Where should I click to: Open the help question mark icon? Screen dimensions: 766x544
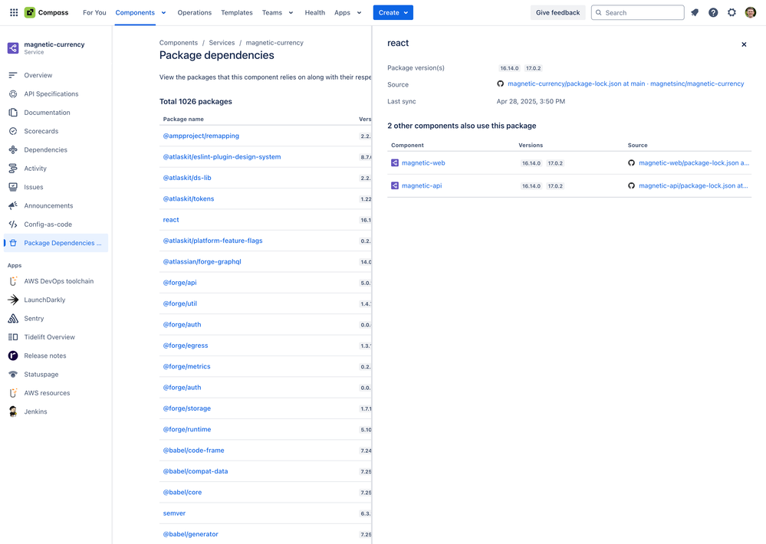(713, 13)
